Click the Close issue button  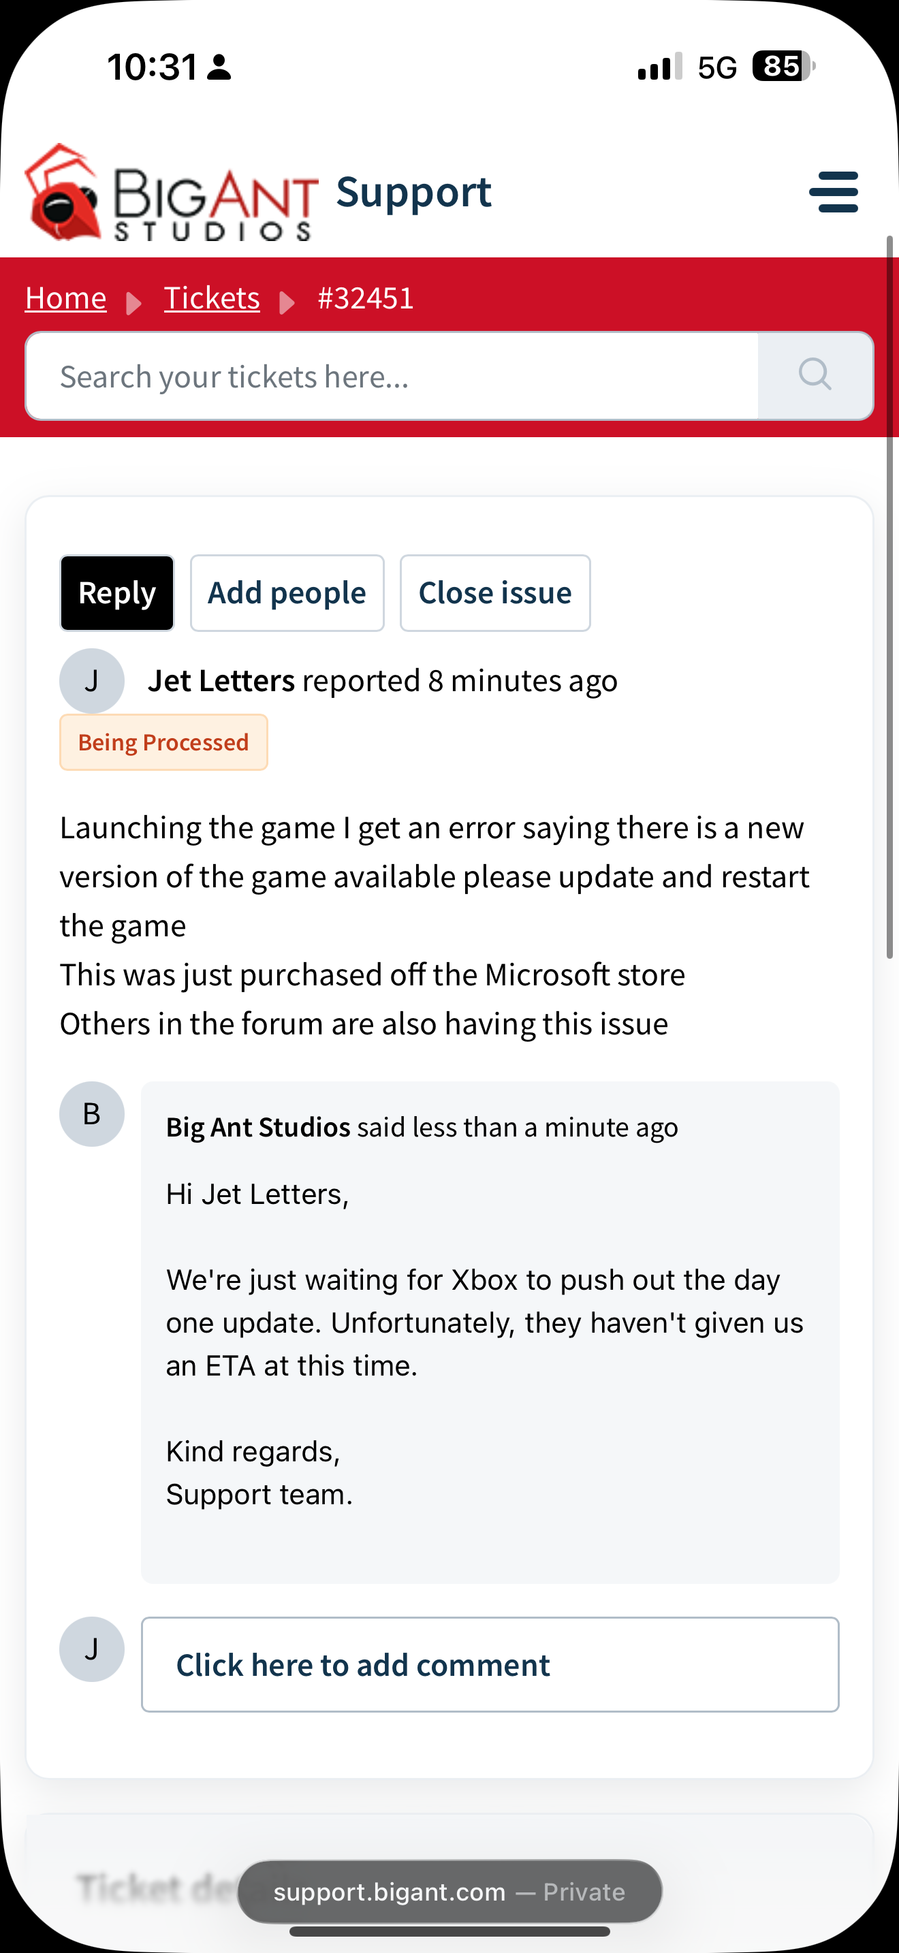495,593
